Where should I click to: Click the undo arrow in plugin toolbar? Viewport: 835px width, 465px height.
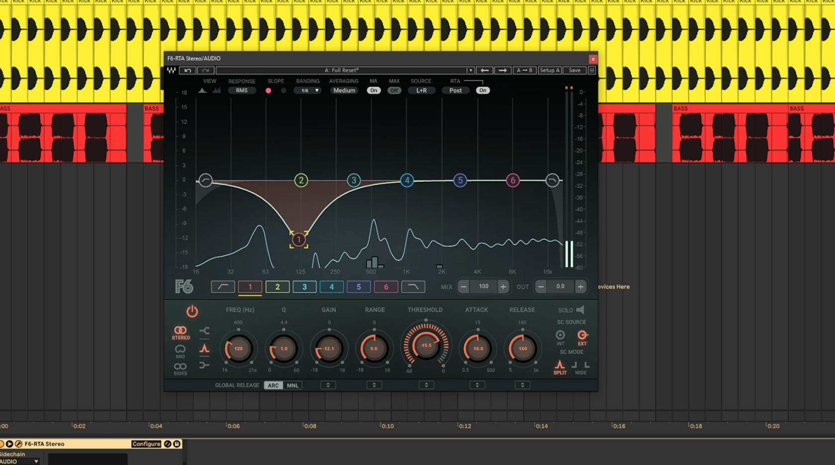(x=188, y=70)
